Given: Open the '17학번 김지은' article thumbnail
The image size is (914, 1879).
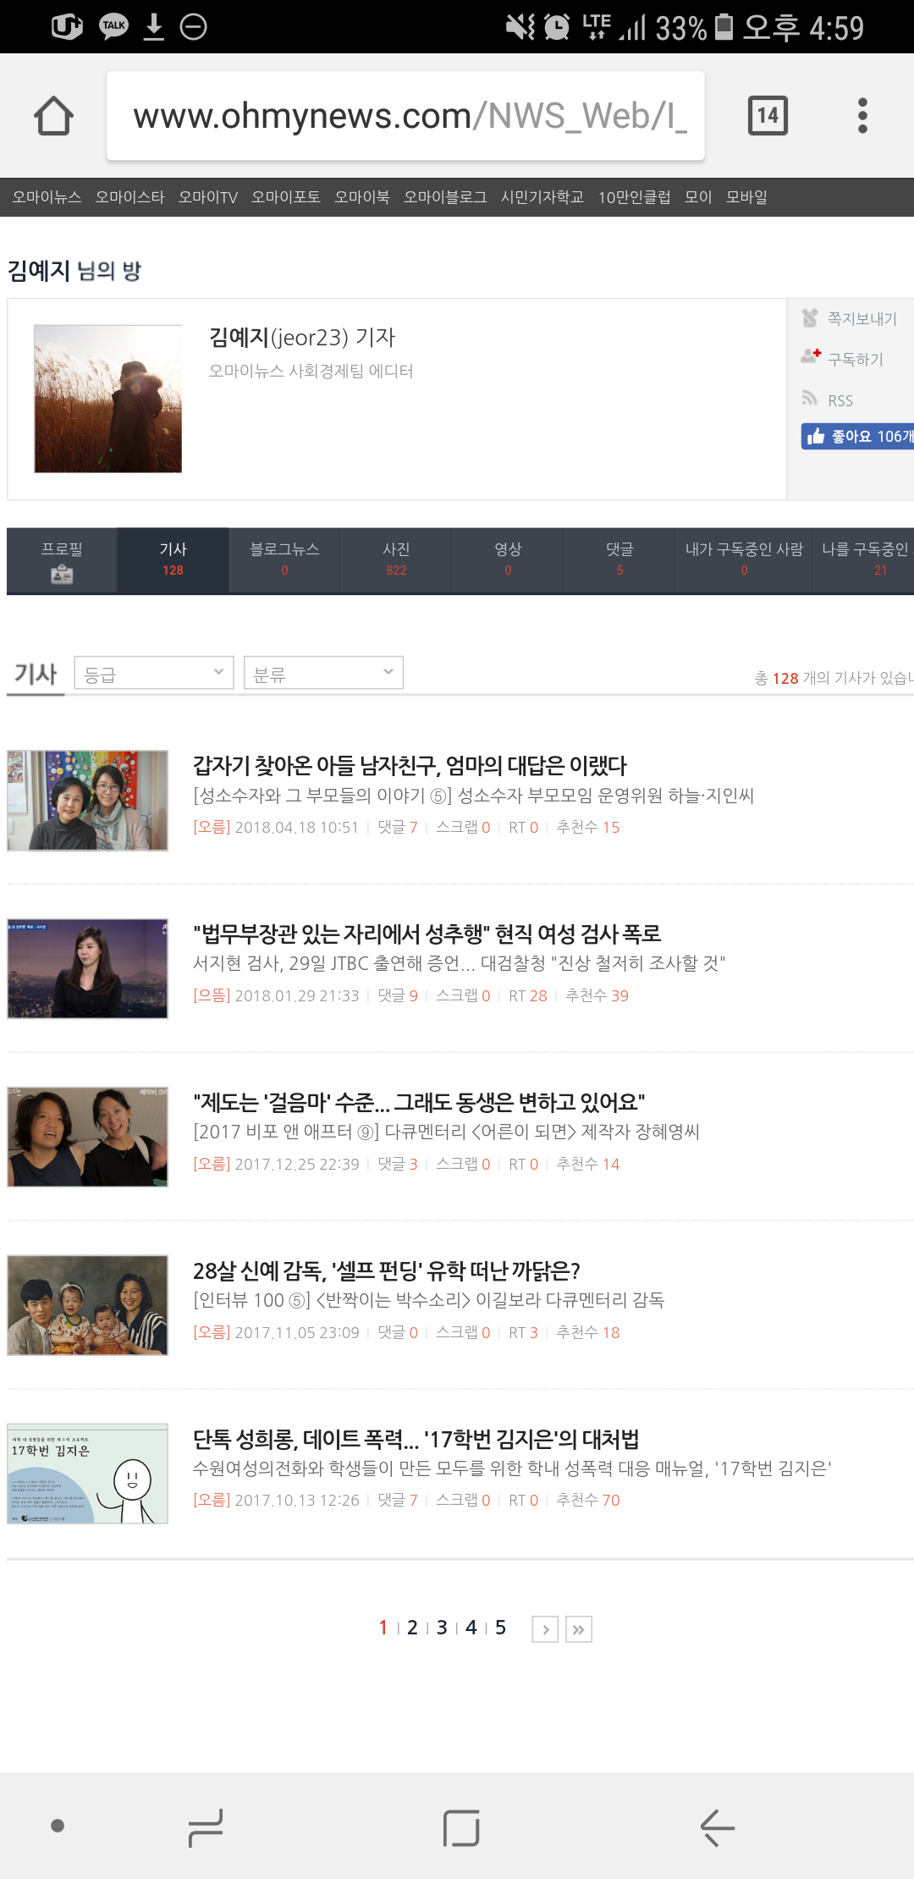Looking at the screenshot, I should (x=87, y=1474).
